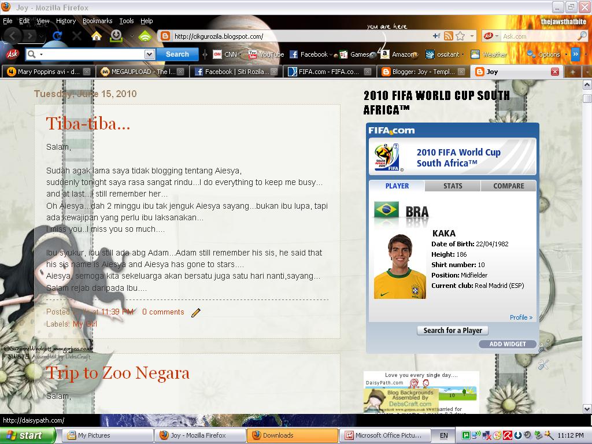Switch to the Mary Poppins avi tab
Screen dimensions: 592x444
point(48,72)
